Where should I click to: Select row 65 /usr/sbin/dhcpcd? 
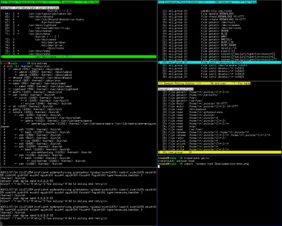[x=29, y=16]
